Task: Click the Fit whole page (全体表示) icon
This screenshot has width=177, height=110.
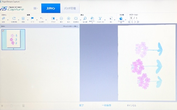Action: pos(76,19)
